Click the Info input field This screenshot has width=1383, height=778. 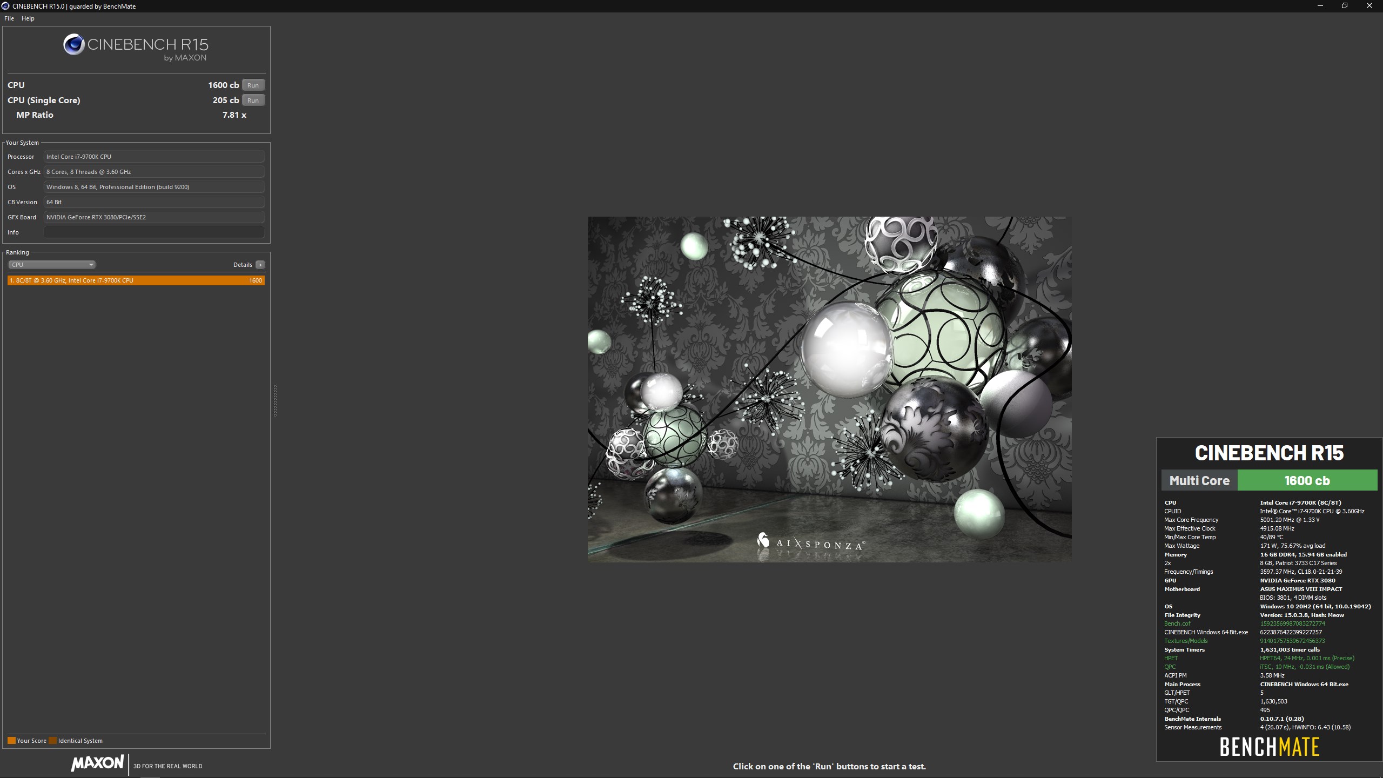[x=154, y=232]
